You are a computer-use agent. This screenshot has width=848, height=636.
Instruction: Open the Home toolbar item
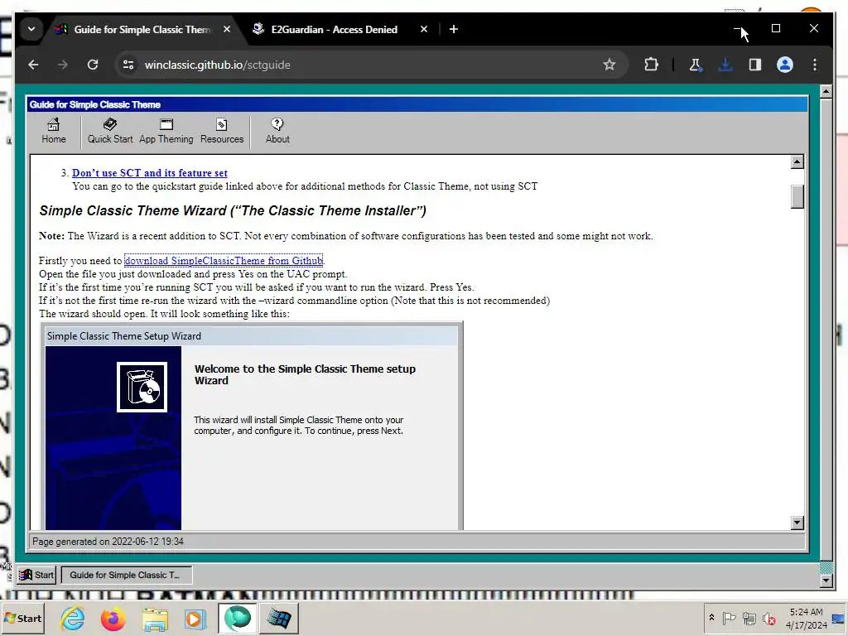pos(54,131)
